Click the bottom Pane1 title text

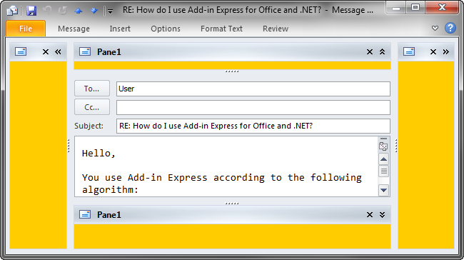click(x=109, y=215)
